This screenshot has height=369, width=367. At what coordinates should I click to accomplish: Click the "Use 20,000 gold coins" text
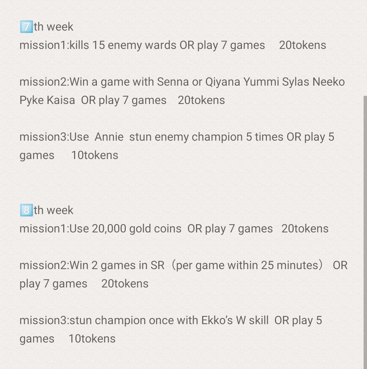coord(125,229)
